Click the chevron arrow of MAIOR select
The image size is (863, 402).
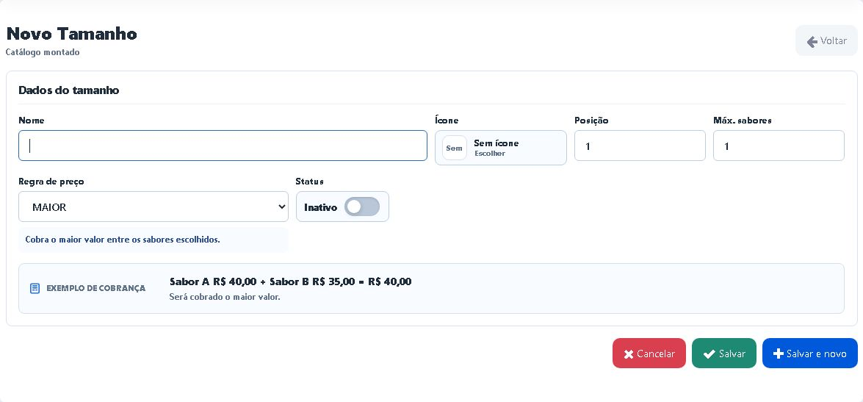coord(282,207)
